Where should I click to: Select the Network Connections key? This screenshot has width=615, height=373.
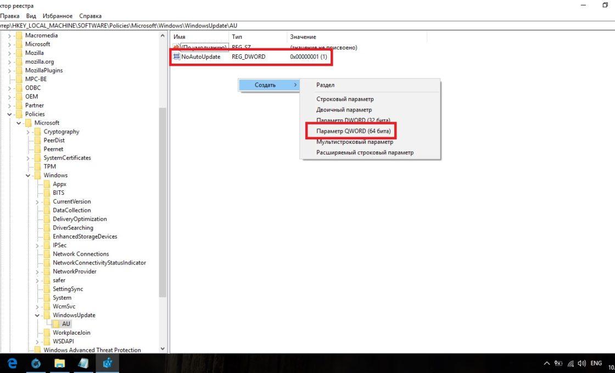click(x=81, y=254)
